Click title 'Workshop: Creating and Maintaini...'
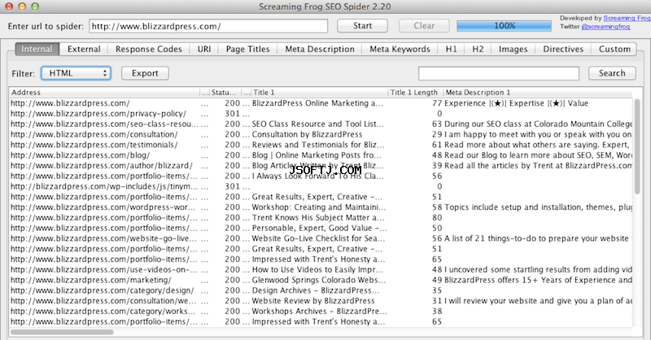 point(318,207)
